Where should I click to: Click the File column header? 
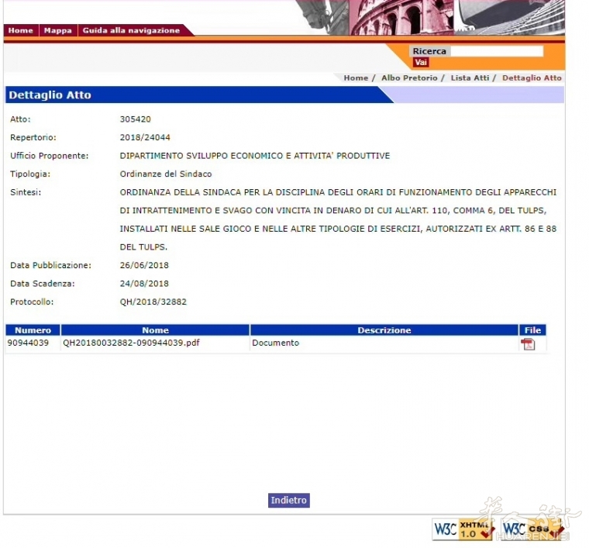tap(532, 330)
